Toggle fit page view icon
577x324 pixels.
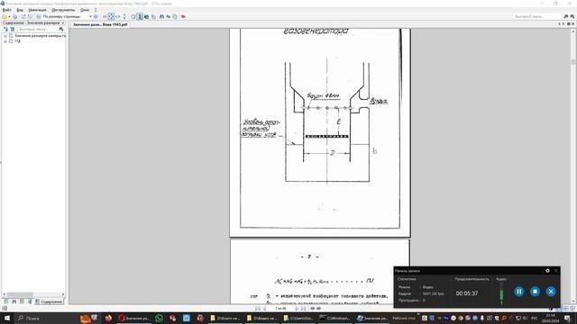[x=111, y=16]
